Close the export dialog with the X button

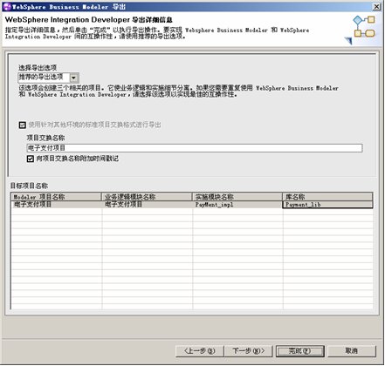pyautogui.click(x=377, y=6)
